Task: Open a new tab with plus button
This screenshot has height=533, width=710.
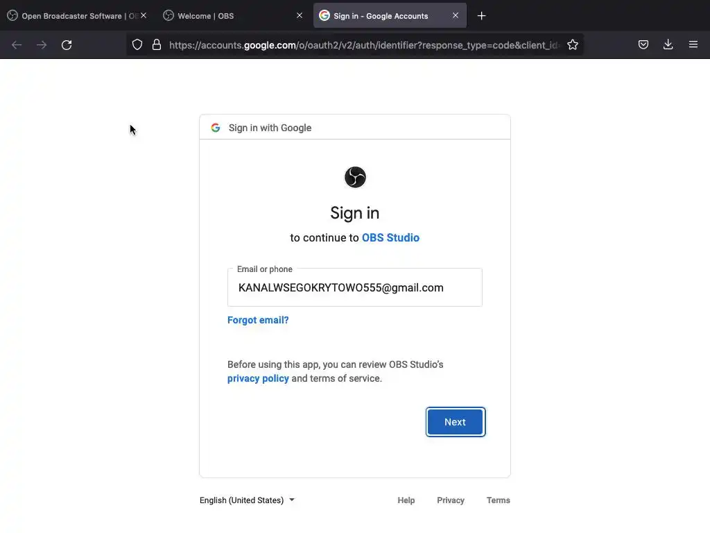Action: 482,16
